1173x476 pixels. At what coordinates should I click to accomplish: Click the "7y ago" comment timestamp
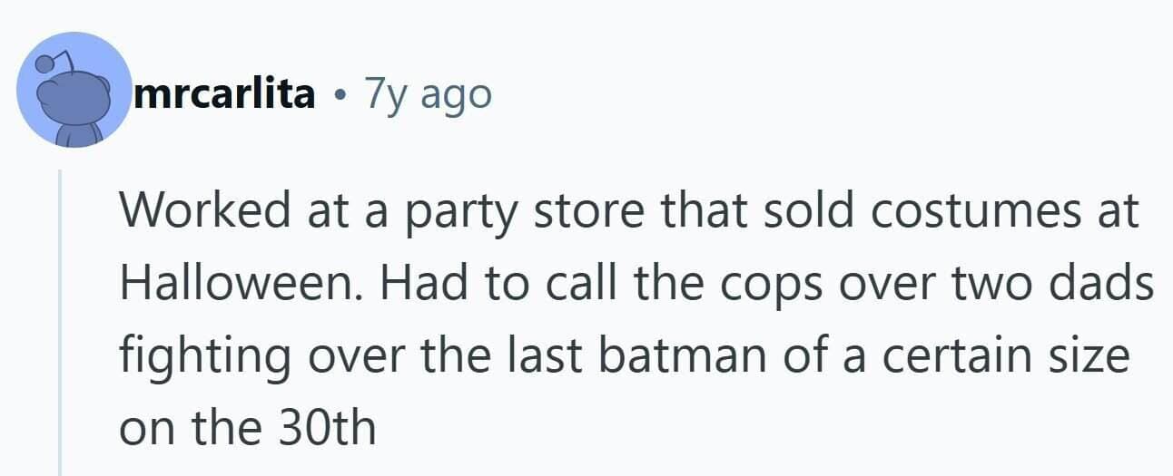point(427,92)
